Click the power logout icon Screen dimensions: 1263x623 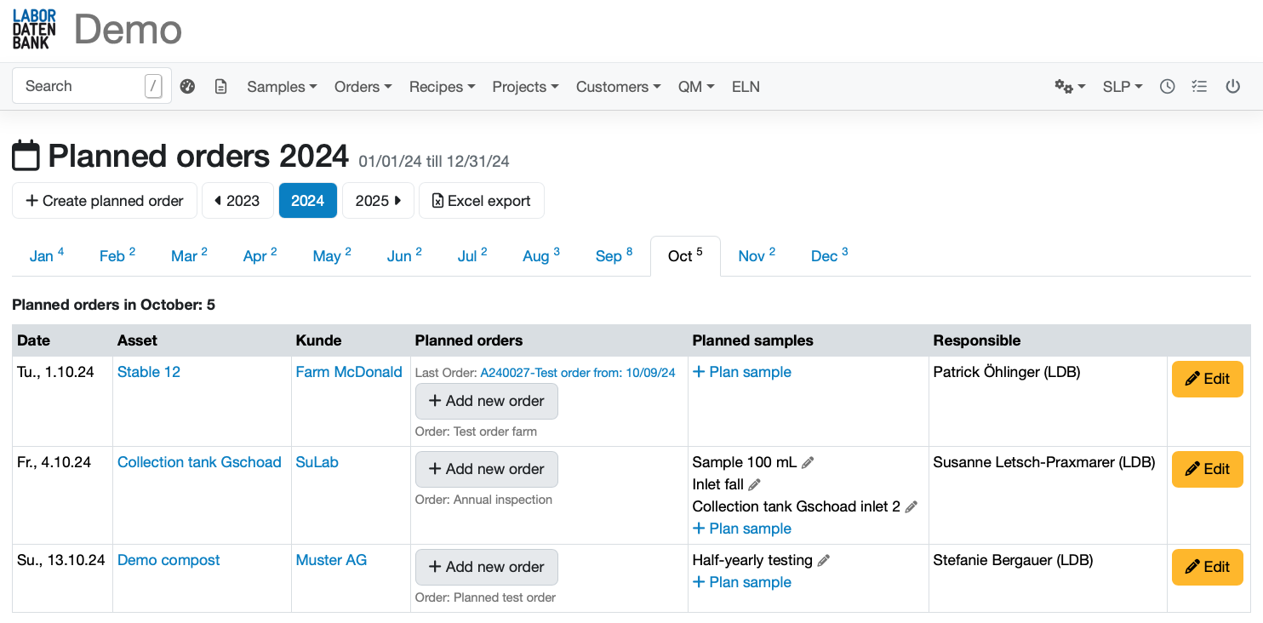(x=1232, y=87)
